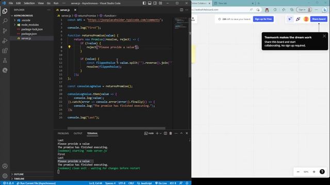The width and height of the screenshot is (330, 185).
Task: Click Go Live in status bar
Action: [x=161, y=183]
